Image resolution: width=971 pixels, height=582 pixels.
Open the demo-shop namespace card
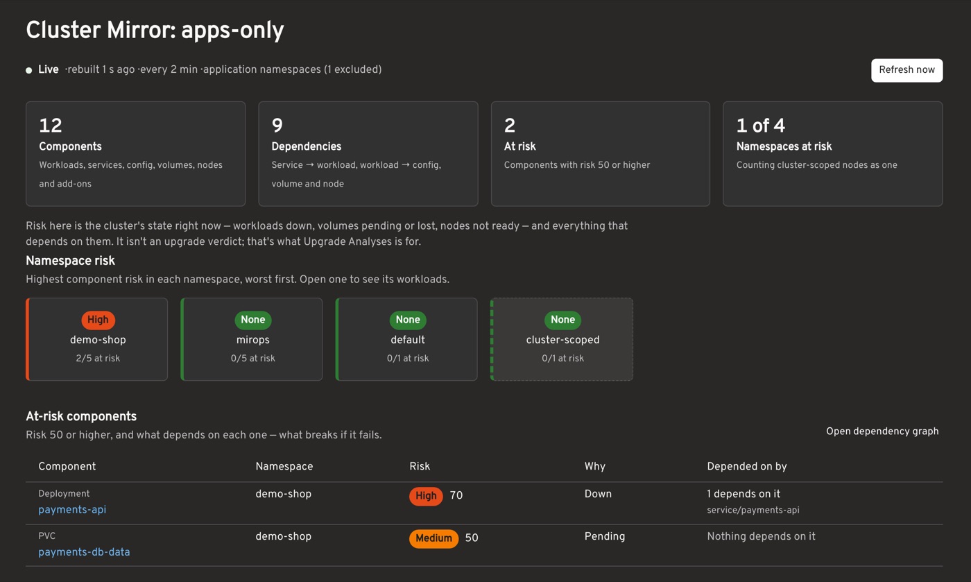tap(97, 339)
